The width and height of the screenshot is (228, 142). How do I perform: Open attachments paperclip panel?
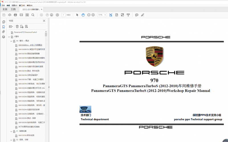click(x=4, y=32)
